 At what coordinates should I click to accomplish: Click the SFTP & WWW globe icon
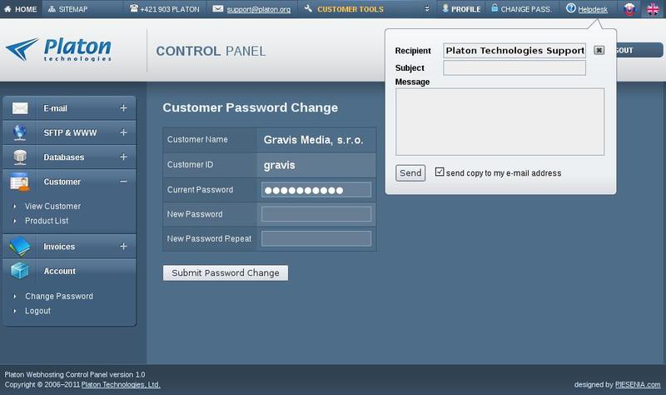click(x=19, y=132)
